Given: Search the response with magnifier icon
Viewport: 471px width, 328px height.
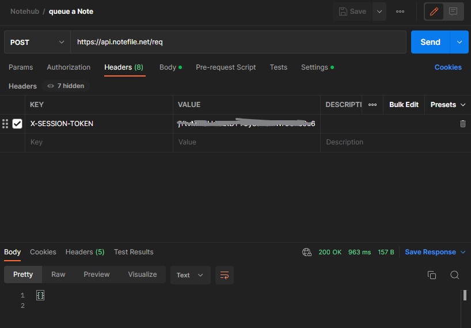Looking at the screenshot, I should click(454, 275).
